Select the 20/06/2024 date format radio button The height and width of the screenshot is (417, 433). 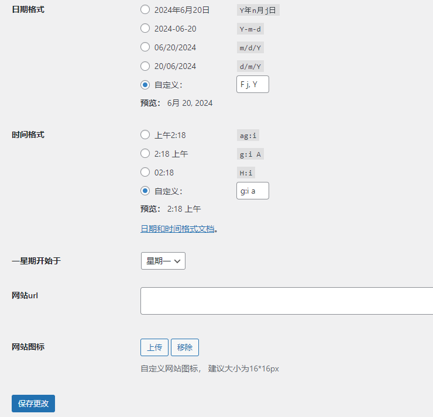(145, 66)
